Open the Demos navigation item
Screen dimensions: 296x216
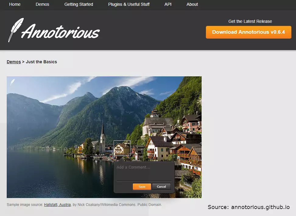pyautogui.click(x=42, y=4)
